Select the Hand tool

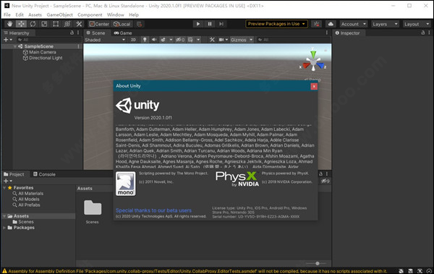point(9,24)
